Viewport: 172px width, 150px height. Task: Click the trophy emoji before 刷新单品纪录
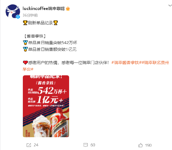25,23
